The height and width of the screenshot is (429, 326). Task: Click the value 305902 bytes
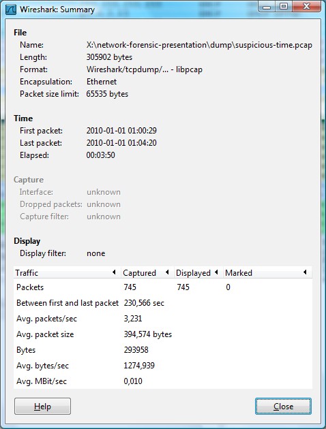coord(109,57)
